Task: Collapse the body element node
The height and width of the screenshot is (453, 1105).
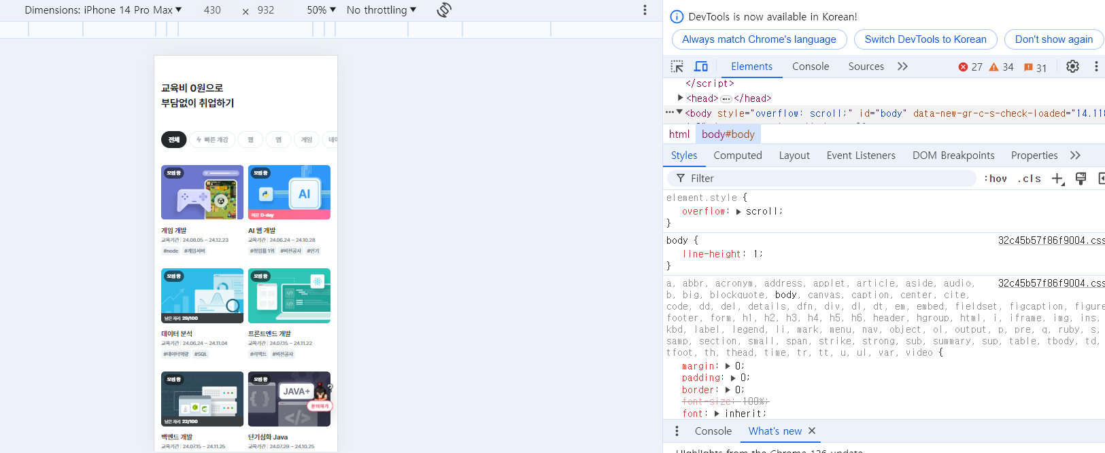Action: click(679, 112)
